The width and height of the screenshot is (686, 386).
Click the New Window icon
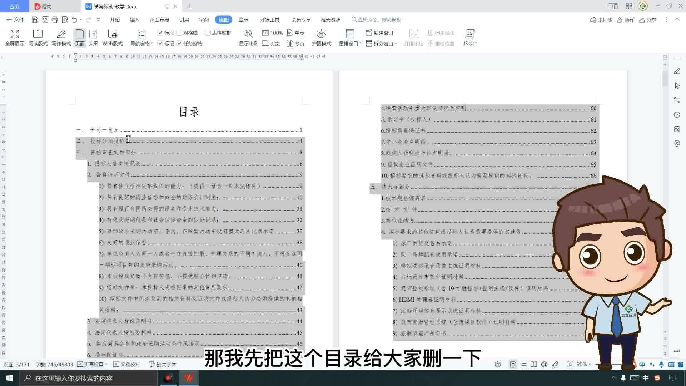click(x=379, y=33)
